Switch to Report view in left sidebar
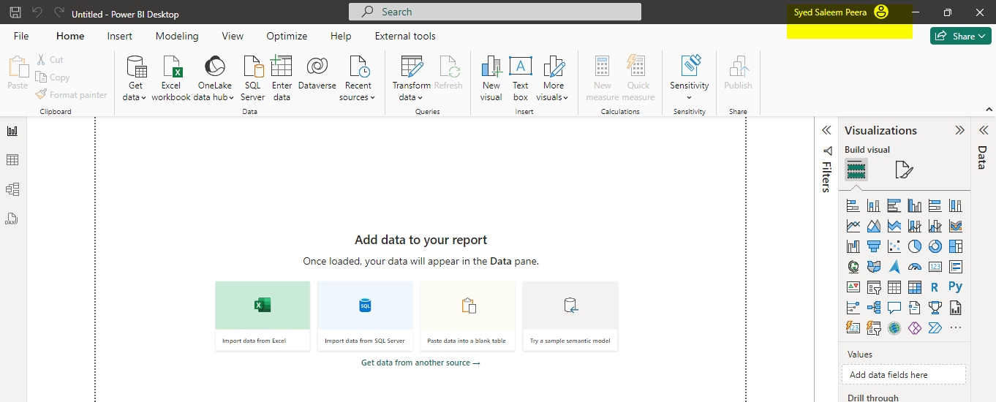Image resolution: width=996 pixels, height=402 pixels. tap(12, 131)
